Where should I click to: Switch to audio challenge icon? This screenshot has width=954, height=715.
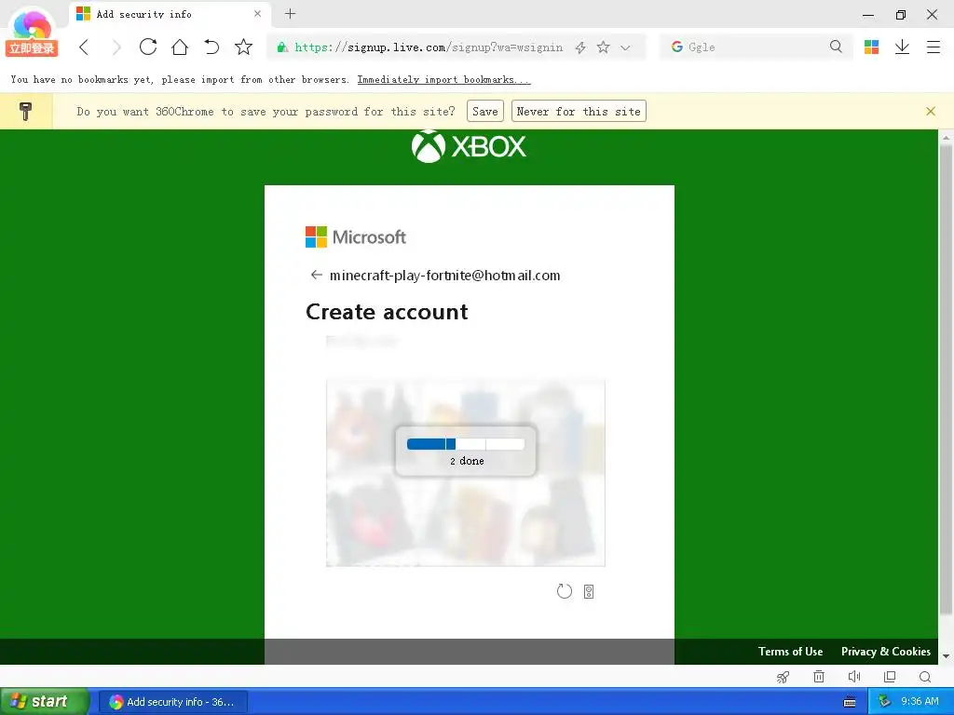(x=589, y=591)
